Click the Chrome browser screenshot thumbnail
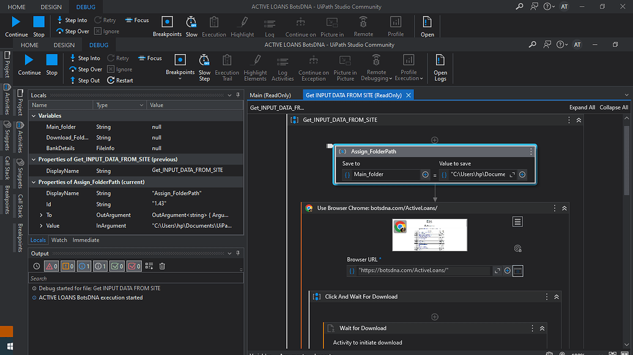 click(429, 234)
